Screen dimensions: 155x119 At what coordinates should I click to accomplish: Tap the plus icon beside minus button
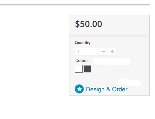[112, 52]
